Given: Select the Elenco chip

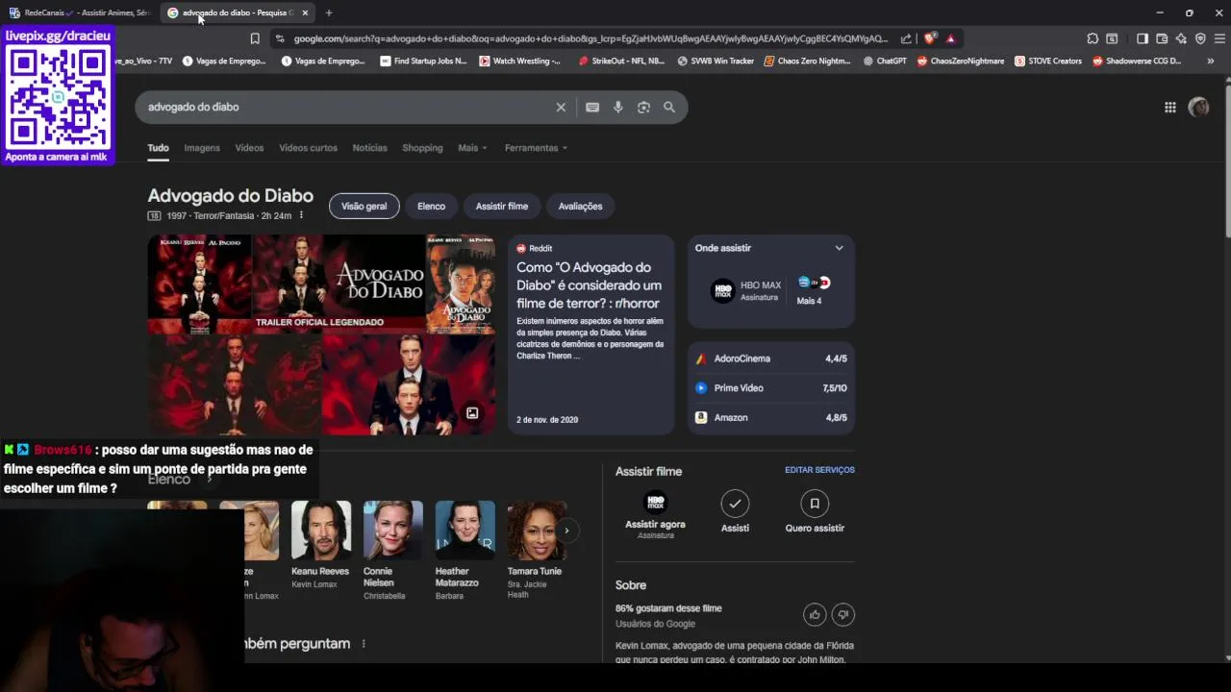Looking at the screenshot, I should pos(431,206).
